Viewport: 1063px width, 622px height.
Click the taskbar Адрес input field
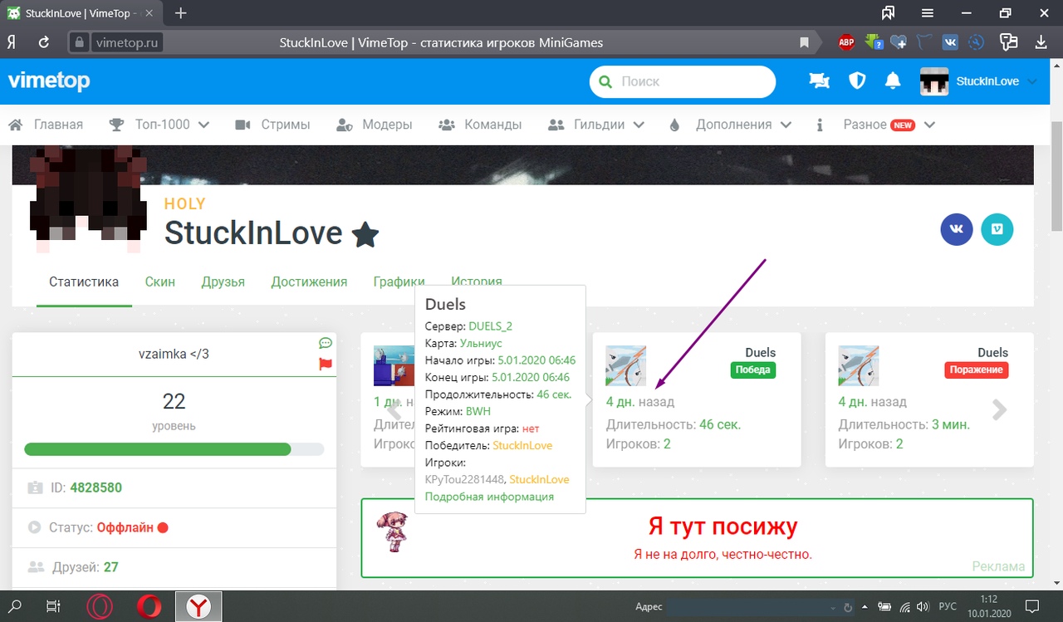coord(747,607)
